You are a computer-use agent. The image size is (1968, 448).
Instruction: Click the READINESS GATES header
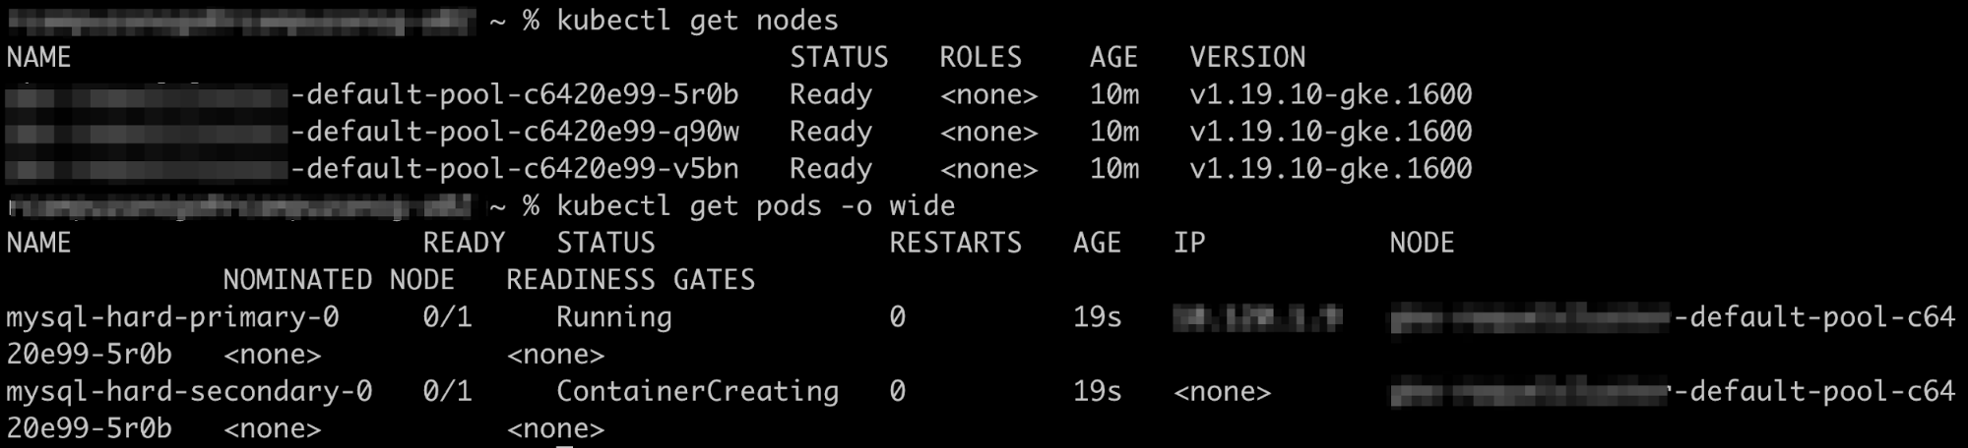pyautogui.click(x=630, y=280)
